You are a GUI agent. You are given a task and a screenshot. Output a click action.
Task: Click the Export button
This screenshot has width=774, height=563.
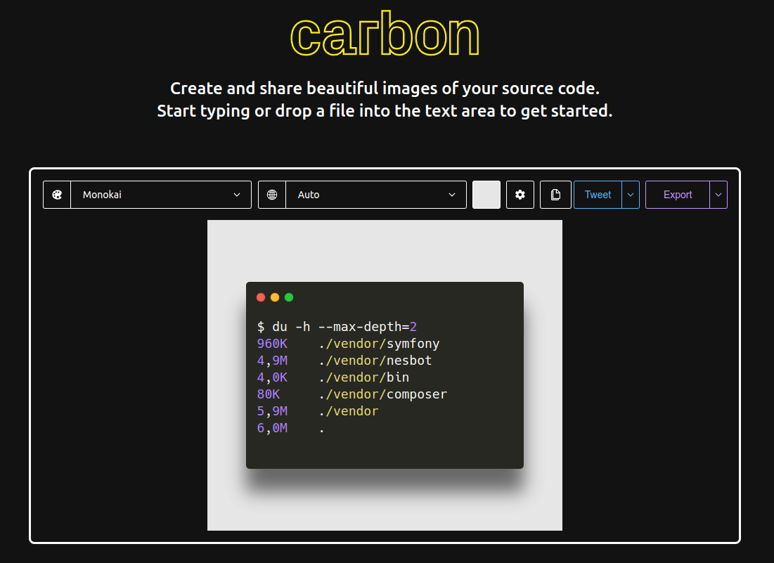(678, 195)
